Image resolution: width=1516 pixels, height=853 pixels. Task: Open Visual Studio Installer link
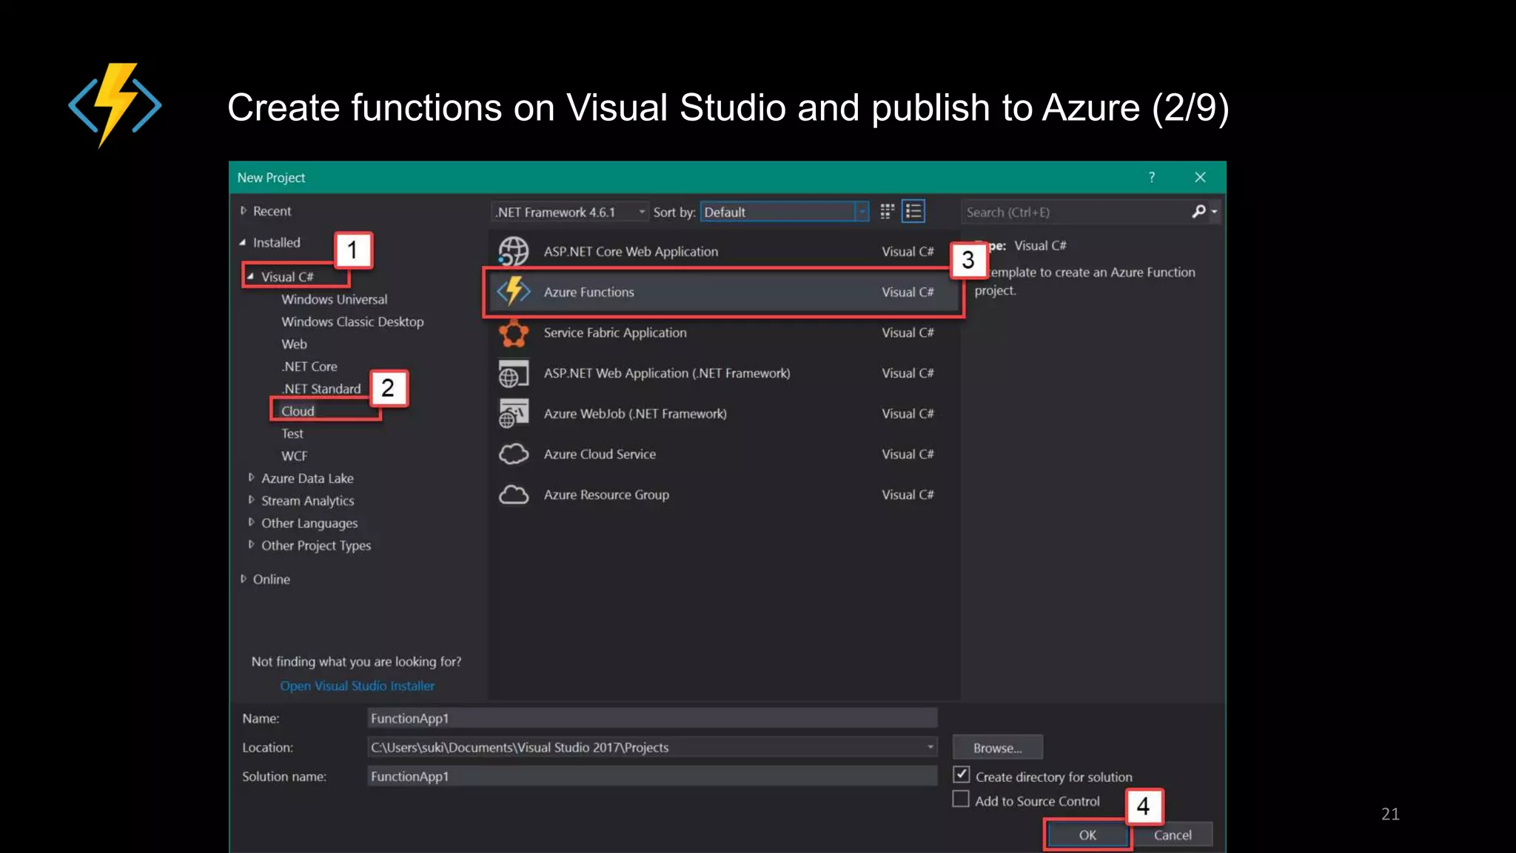(x=357, y=686)
